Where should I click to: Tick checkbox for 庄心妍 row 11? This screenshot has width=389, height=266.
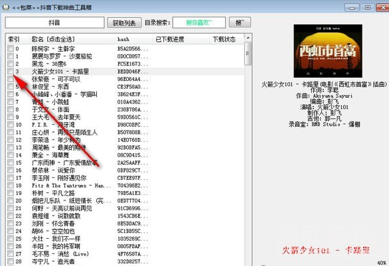pos(11,132)
